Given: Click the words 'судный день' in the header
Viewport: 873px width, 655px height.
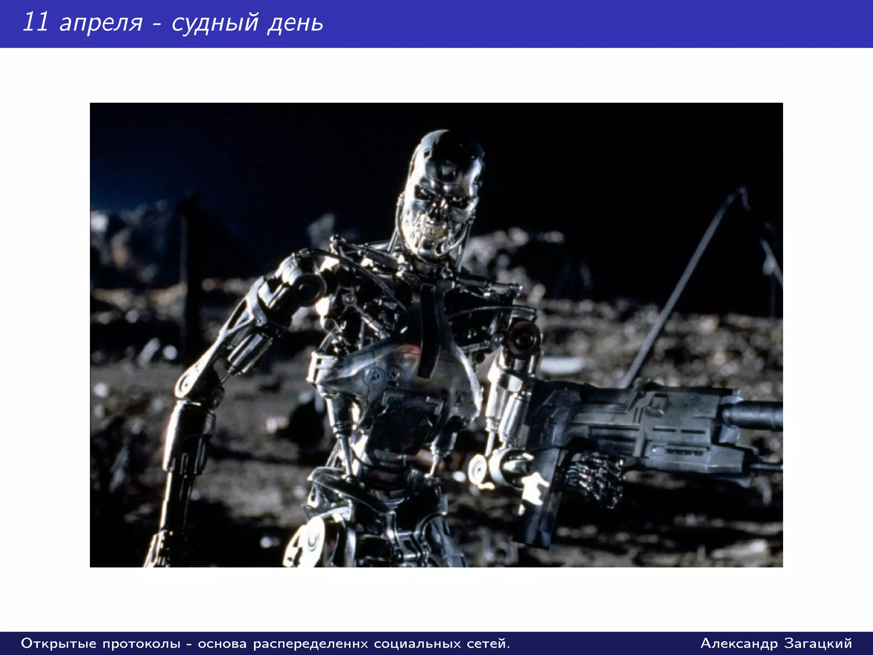Looking at the screenshot, I should pos(247,23).
